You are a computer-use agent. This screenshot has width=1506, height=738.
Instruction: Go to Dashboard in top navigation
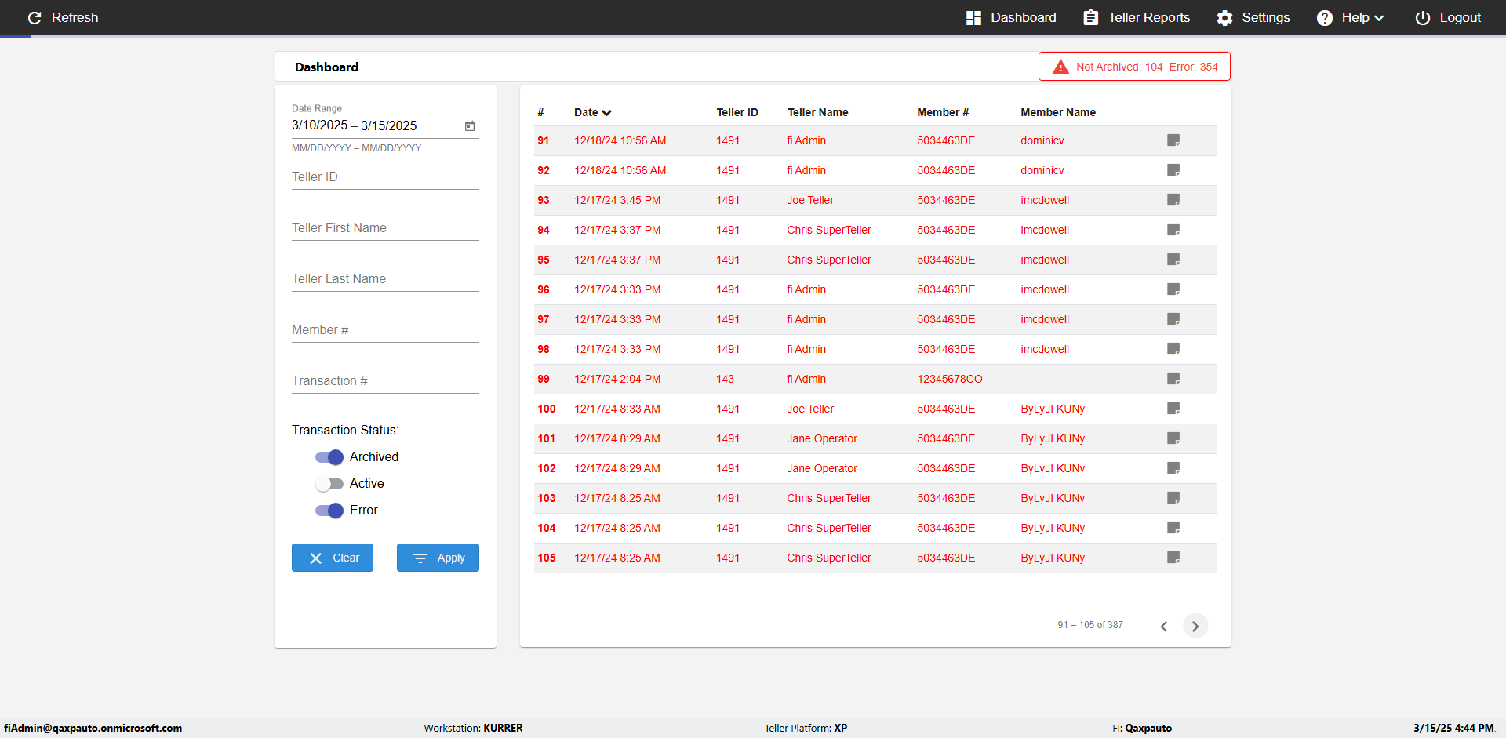(1011, 18)
